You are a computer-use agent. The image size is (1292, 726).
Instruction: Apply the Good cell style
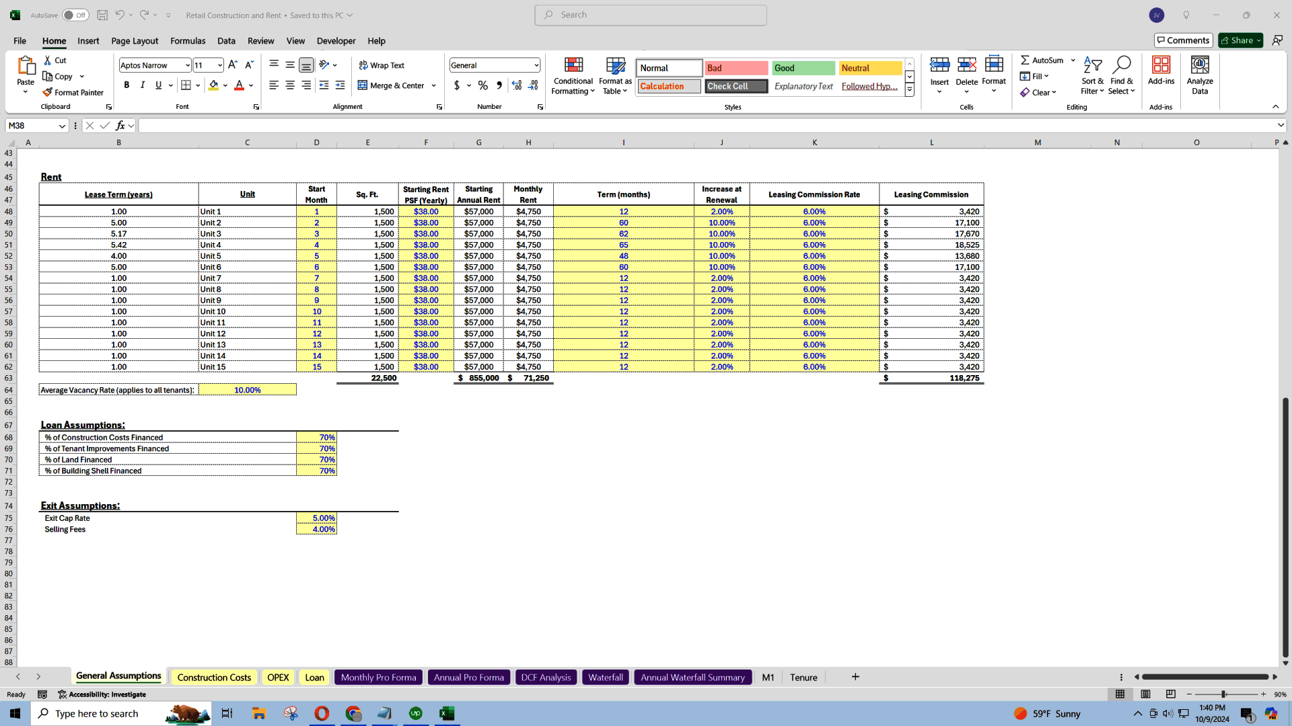(803, 68)
